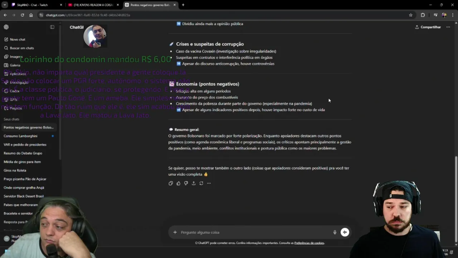Reload the page in the browser
458x258 pixels.
tap(22, 15)
